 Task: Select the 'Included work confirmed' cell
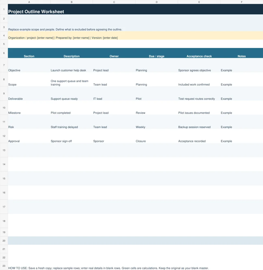pyautogui.click(x=199, y=79)
